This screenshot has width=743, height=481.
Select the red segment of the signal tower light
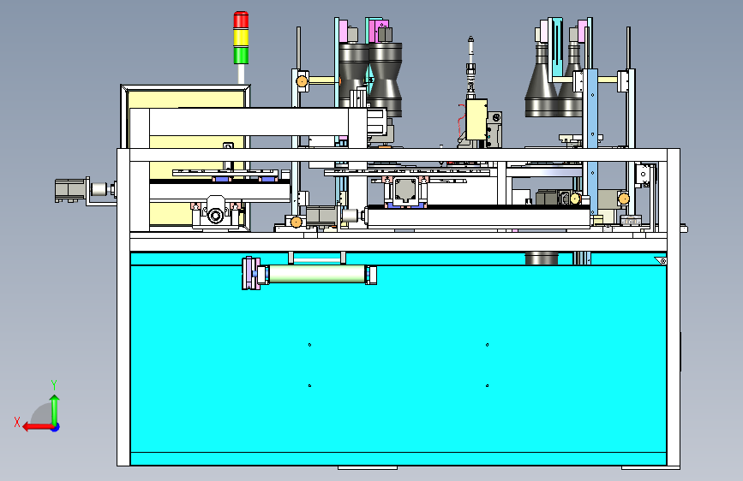tap(241, 20)
